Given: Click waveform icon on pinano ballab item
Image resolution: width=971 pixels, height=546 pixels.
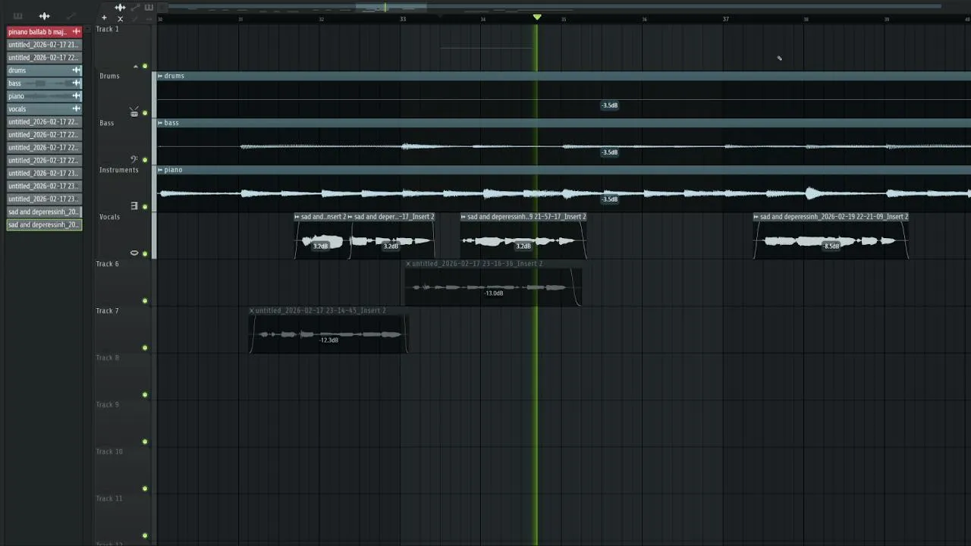Looking at the screenshot, I should coord(76,32).
